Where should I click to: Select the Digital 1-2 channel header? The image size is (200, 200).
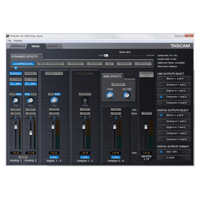coord(54,73)
